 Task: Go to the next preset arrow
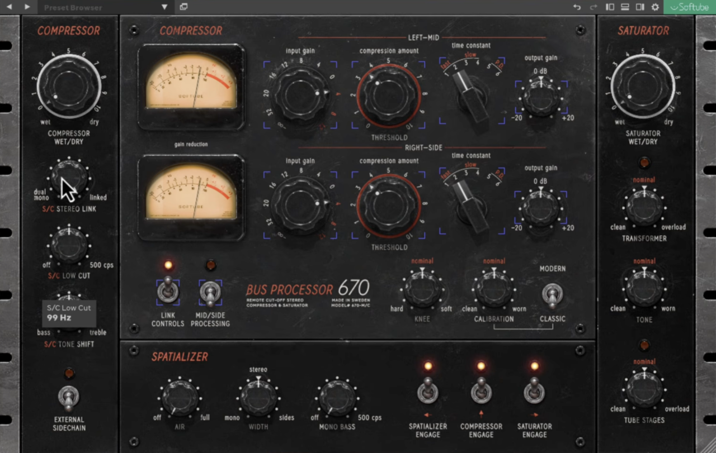click(x=27, y=7)
